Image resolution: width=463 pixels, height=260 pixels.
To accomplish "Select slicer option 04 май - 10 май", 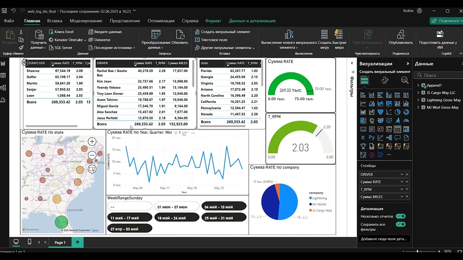I will pyautogui.click(x=224, y=207).
